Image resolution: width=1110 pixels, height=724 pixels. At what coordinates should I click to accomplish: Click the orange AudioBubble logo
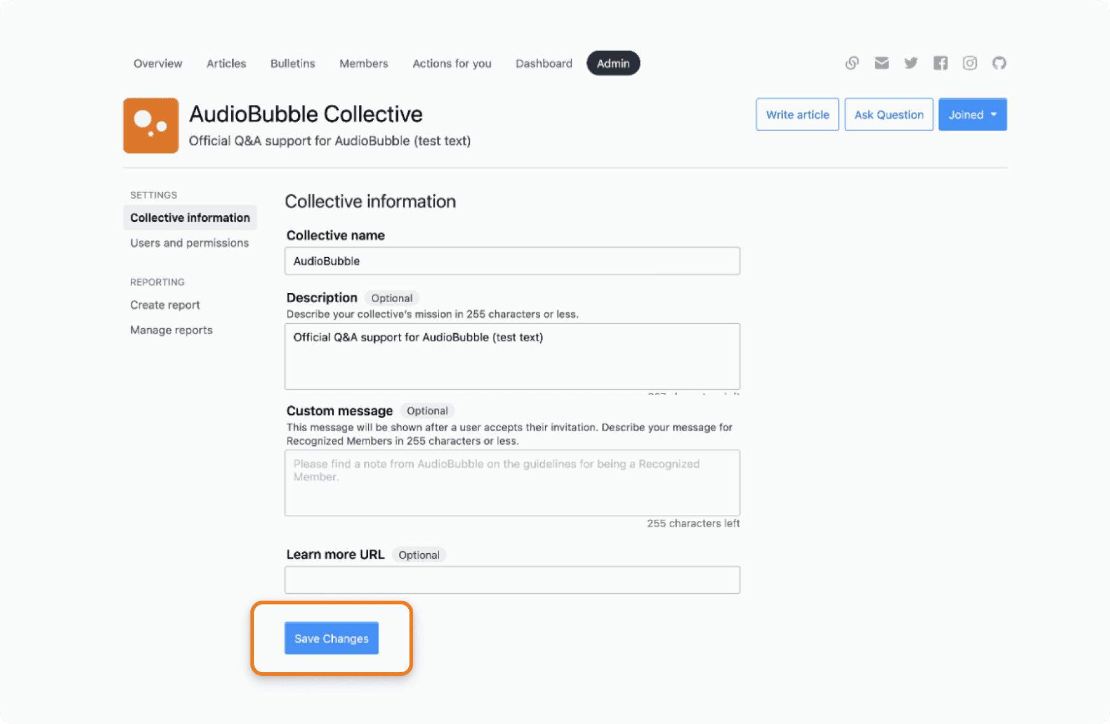tap(151, 126)
